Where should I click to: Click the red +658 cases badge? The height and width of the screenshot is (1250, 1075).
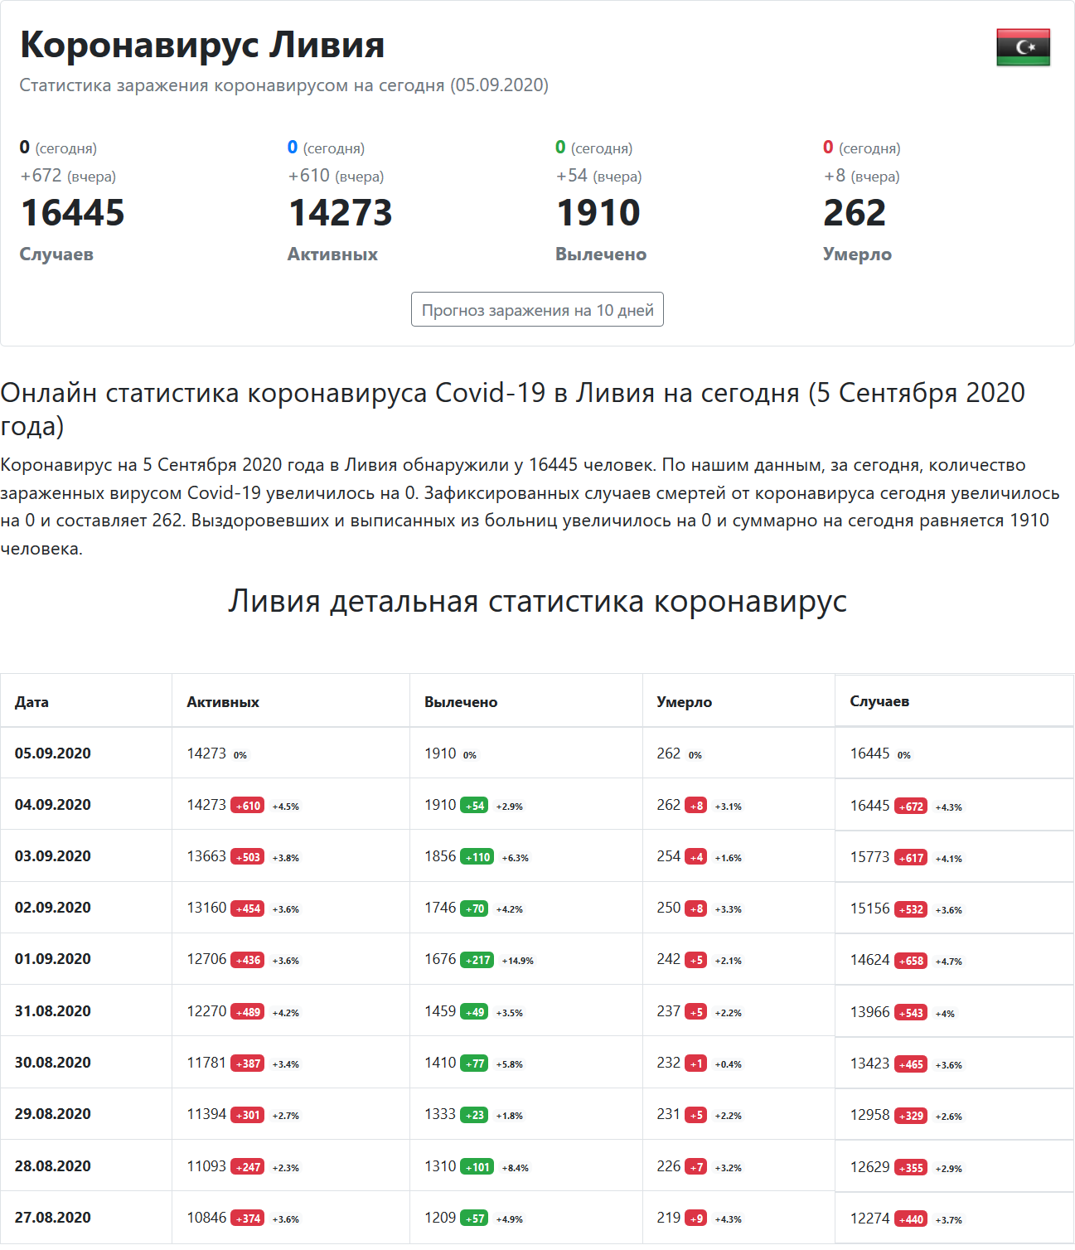911,961
